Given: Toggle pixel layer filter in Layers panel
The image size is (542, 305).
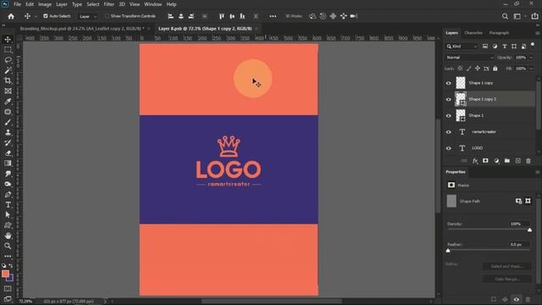Looking at the screenshot, I should point(485,47).
